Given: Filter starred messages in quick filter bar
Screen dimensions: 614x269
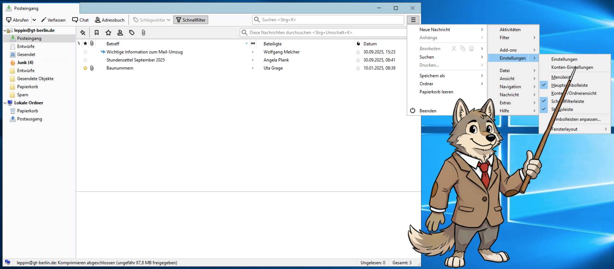Looking at the screenshot, I should [108, 33].
